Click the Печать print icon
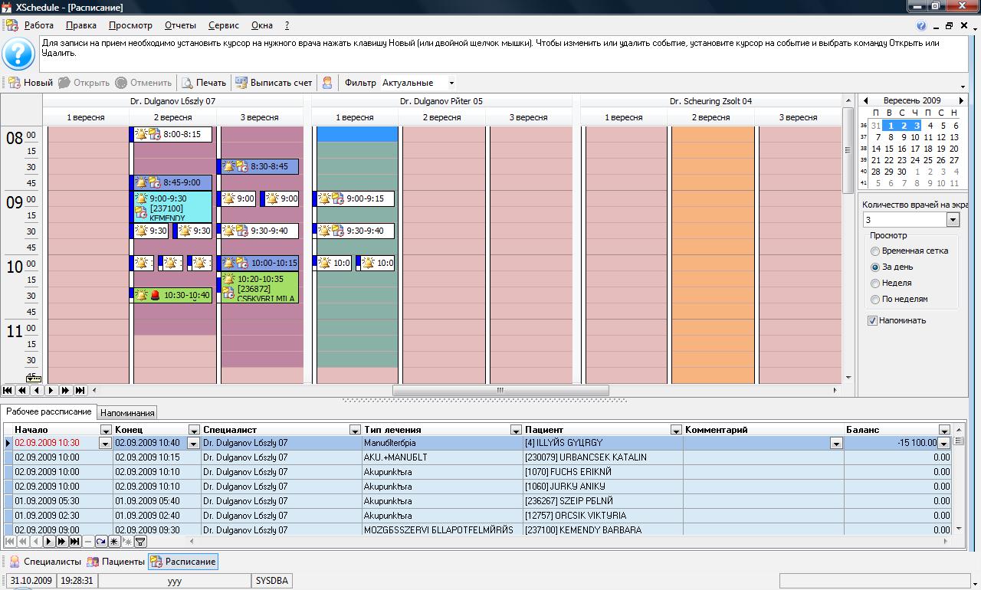This screenshot has height=590, width=981. [187, 83]
